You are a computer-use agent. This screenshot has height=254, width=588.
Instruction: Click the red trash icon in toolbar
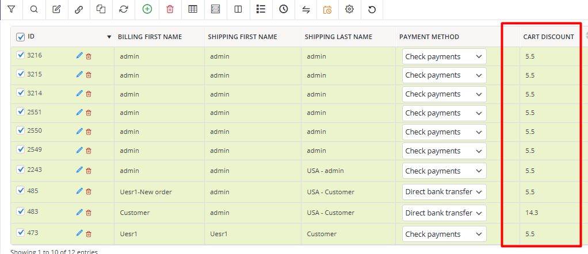point(170,9)
